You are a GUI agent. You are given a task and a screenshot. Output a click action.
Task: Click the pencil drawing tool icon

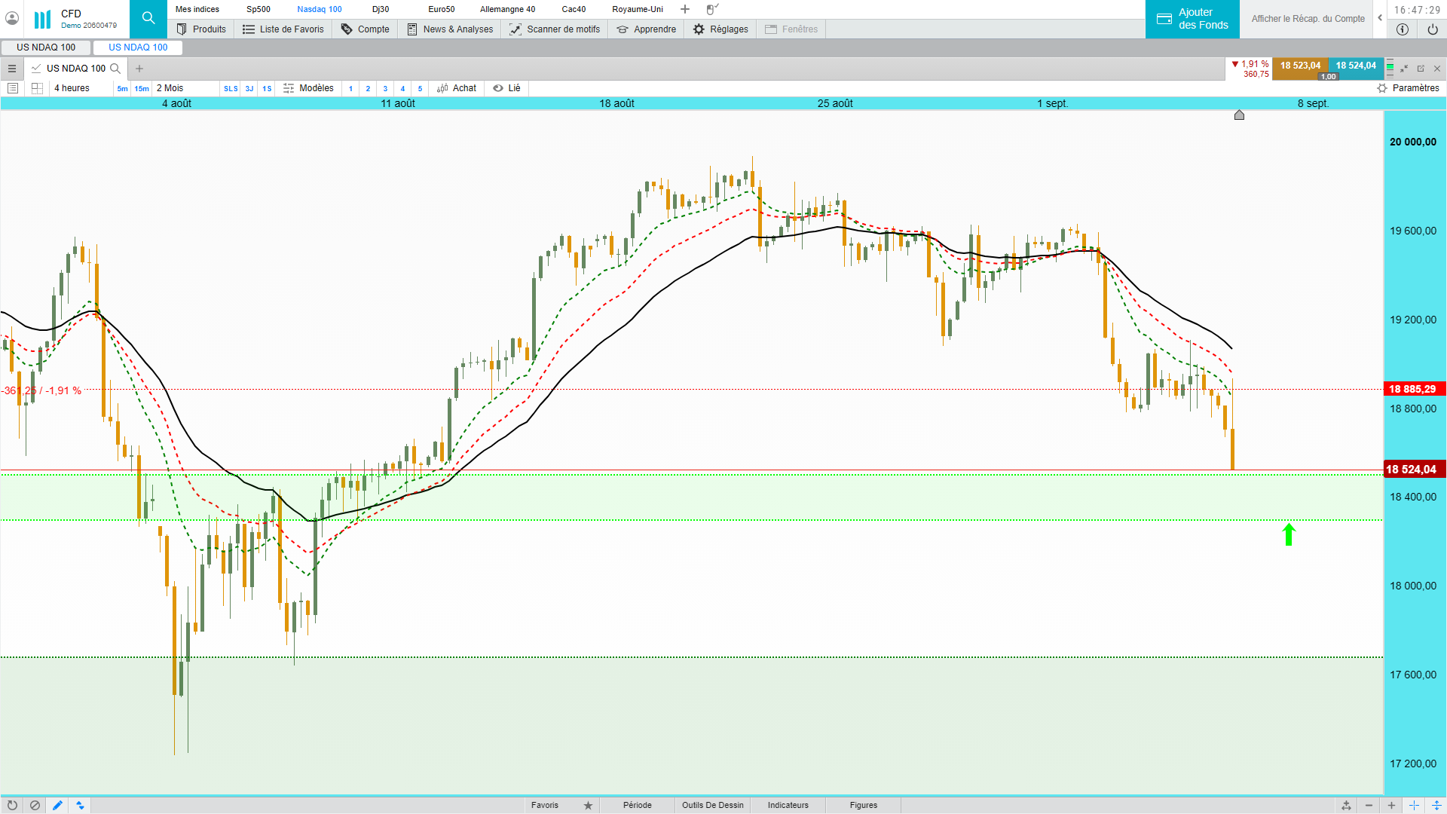point(57,805)
